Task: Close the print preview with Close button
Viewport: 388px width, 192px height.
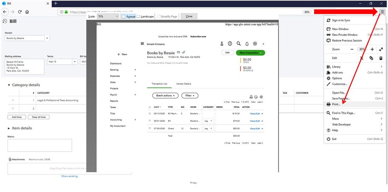Action: 189,16
